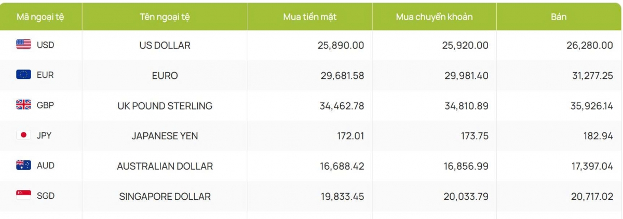This screenshot has width=623, height=219.
Task: Click the EUR cash buy rate 29,681.58
Action: [341, 76]
